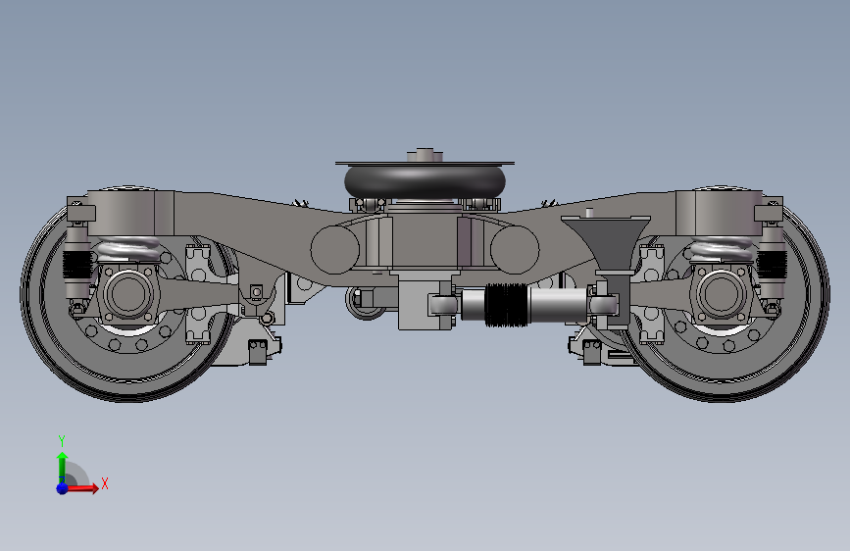850x551 pixels.
Task: Select the blue Z axis ball on triad
Action: pyautogui.click(x=63, y=488)
